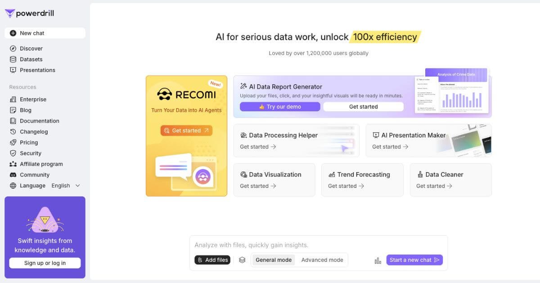
Task: Click the Sign up or log in button
Action: (x=45, y=263)
